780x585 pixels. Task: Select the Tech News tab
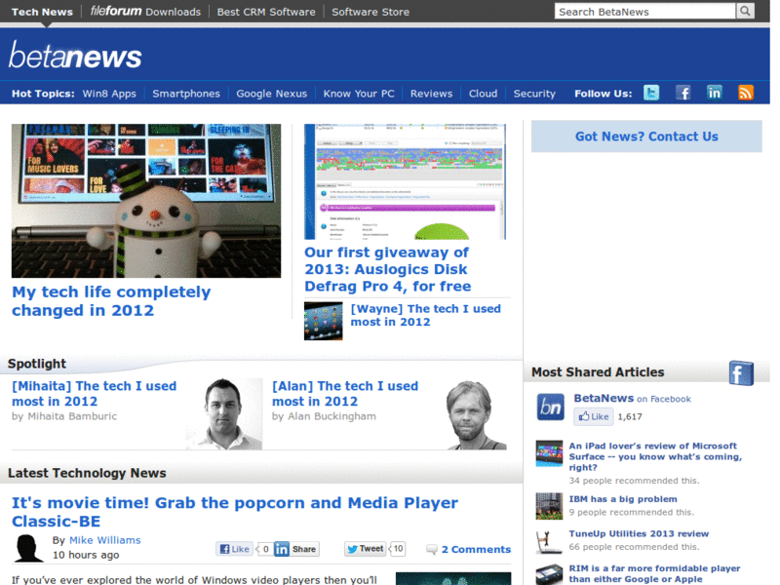pos(42,12)
